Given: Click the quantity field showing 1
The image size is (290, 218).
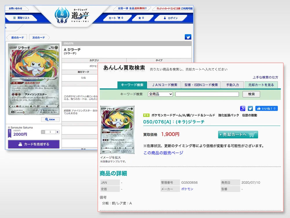Looking at the screenshot, I should pos(50,132).
